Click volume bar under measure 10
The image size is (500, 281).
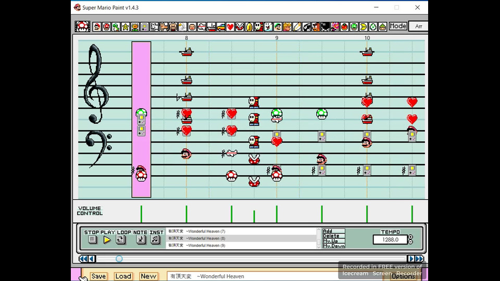click(367, 214)
